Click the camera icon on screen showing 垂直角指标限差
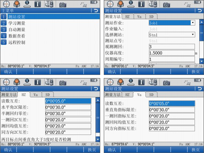This screenshot has width=204, height=153. click(167, 83)
